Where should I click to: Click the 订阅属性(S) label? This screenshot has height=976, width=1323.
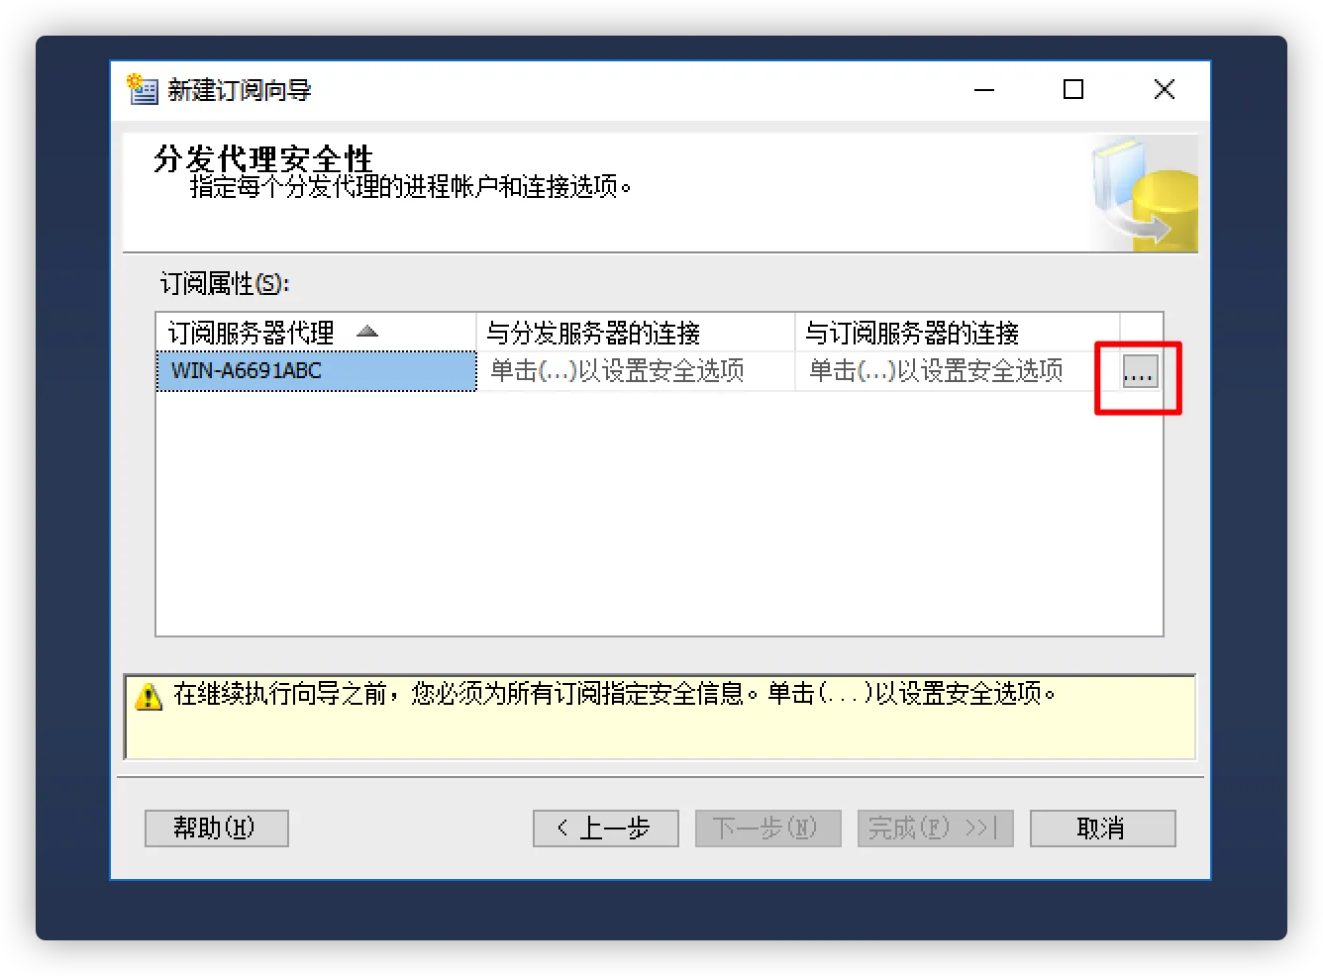click(225, 284)
